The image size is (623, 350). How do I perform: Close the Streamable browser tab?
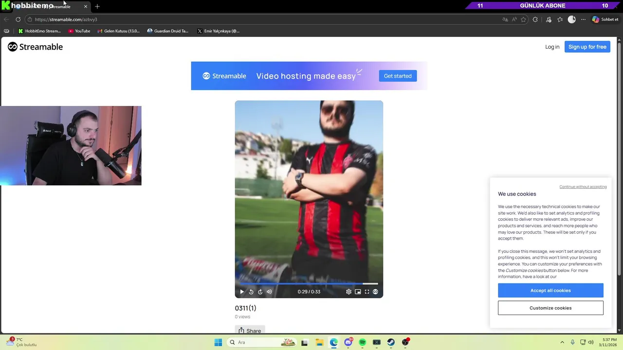(x=86, y=6)
